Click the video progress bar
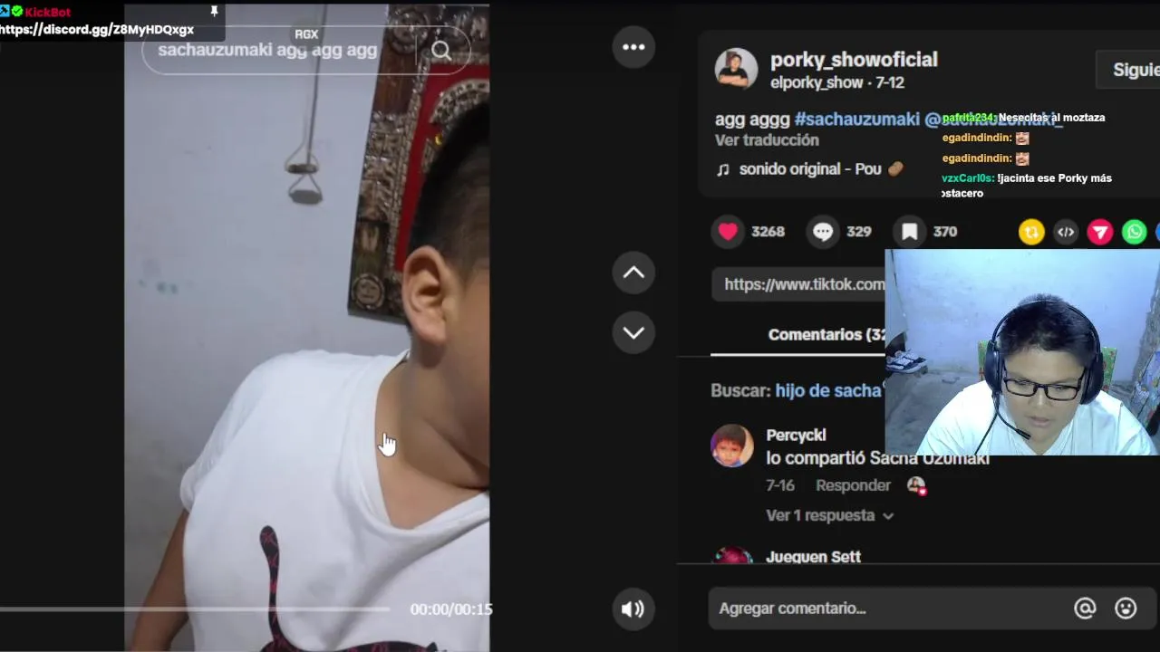This screenshot has width=1160, height=652. pyautogui.click(x=195, y=609)
